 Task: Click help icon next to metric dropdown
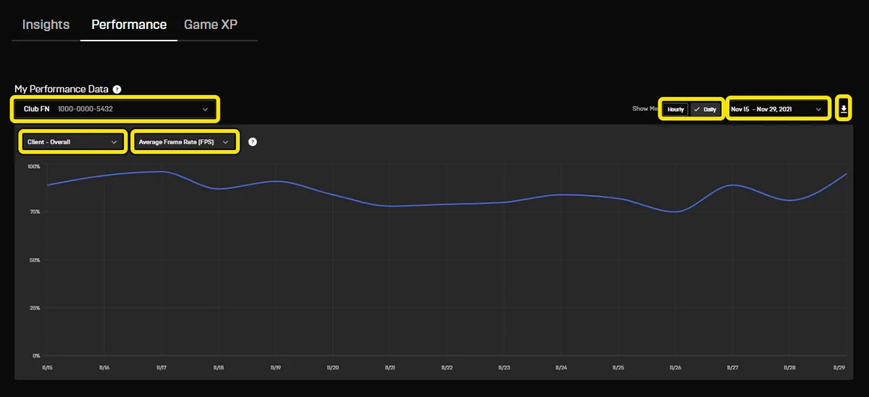253,142
